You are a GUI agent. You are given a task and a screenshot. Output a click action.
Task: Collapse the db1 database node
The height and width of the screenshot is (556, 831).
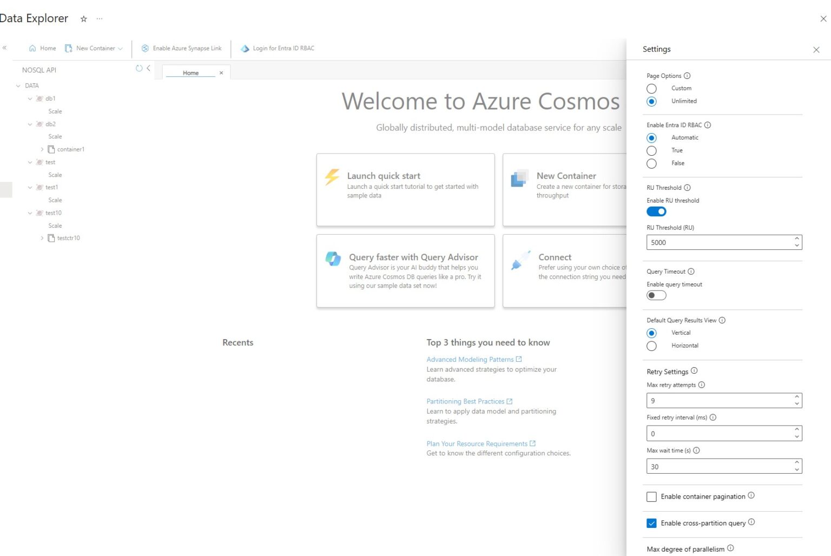30,99
